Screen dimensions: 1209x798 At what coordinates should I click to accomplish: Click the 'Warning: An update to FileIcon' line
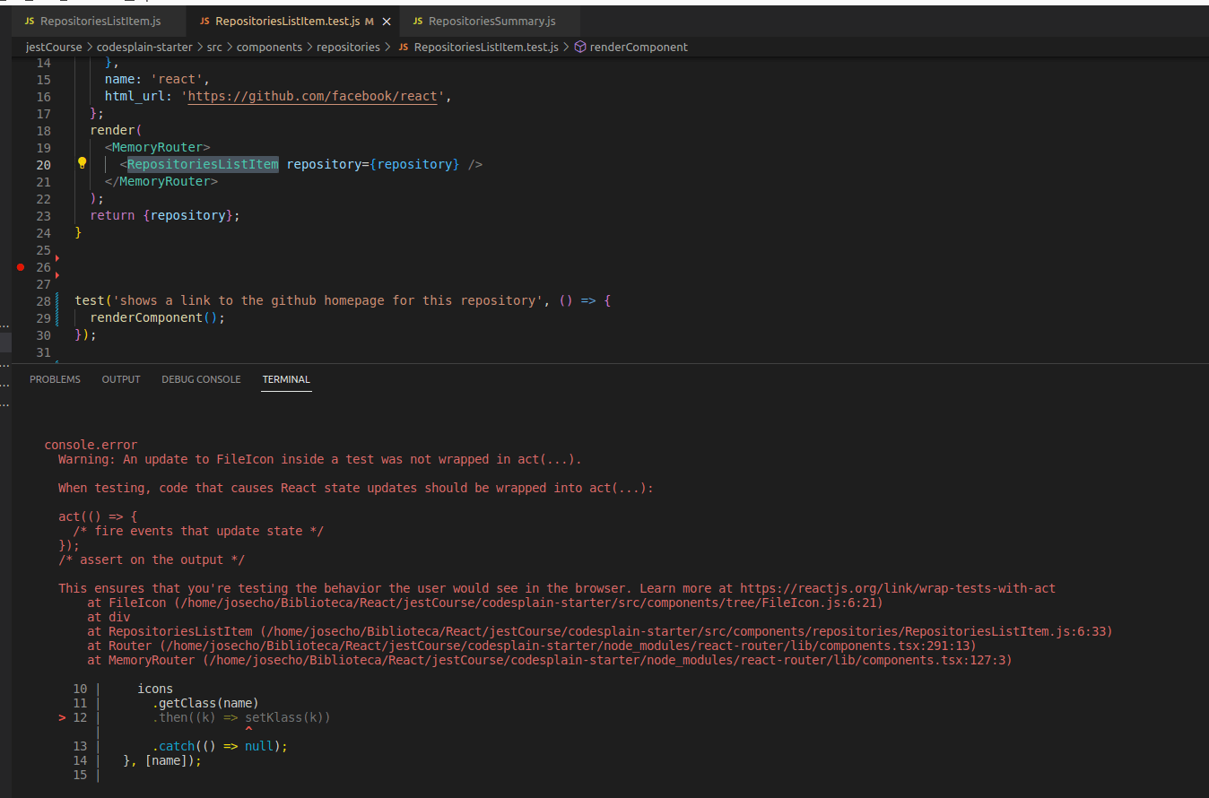[320, 459]
